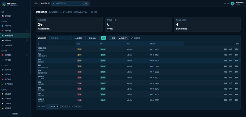This screenshot has height=117, width=246.
Task: Go to 用户管理 in the sidebar menu
Action: 14,60
